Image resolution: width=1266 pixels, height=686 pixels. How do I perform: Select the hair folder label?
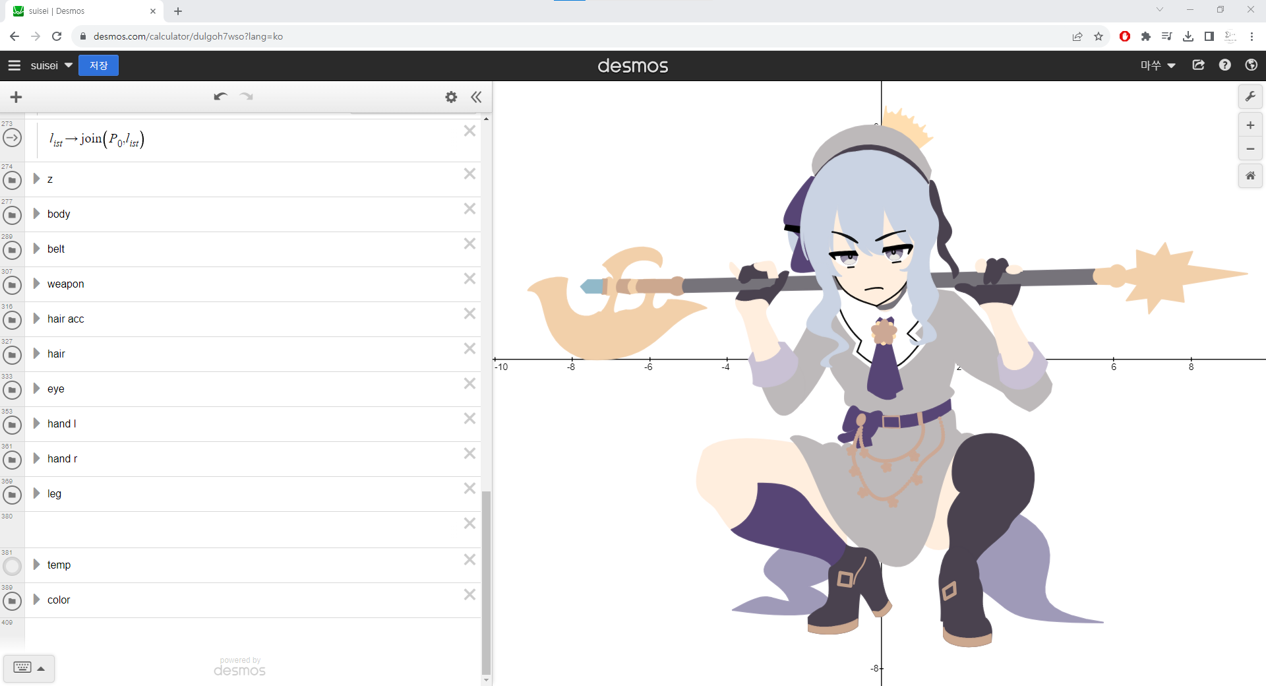[56, 354]
